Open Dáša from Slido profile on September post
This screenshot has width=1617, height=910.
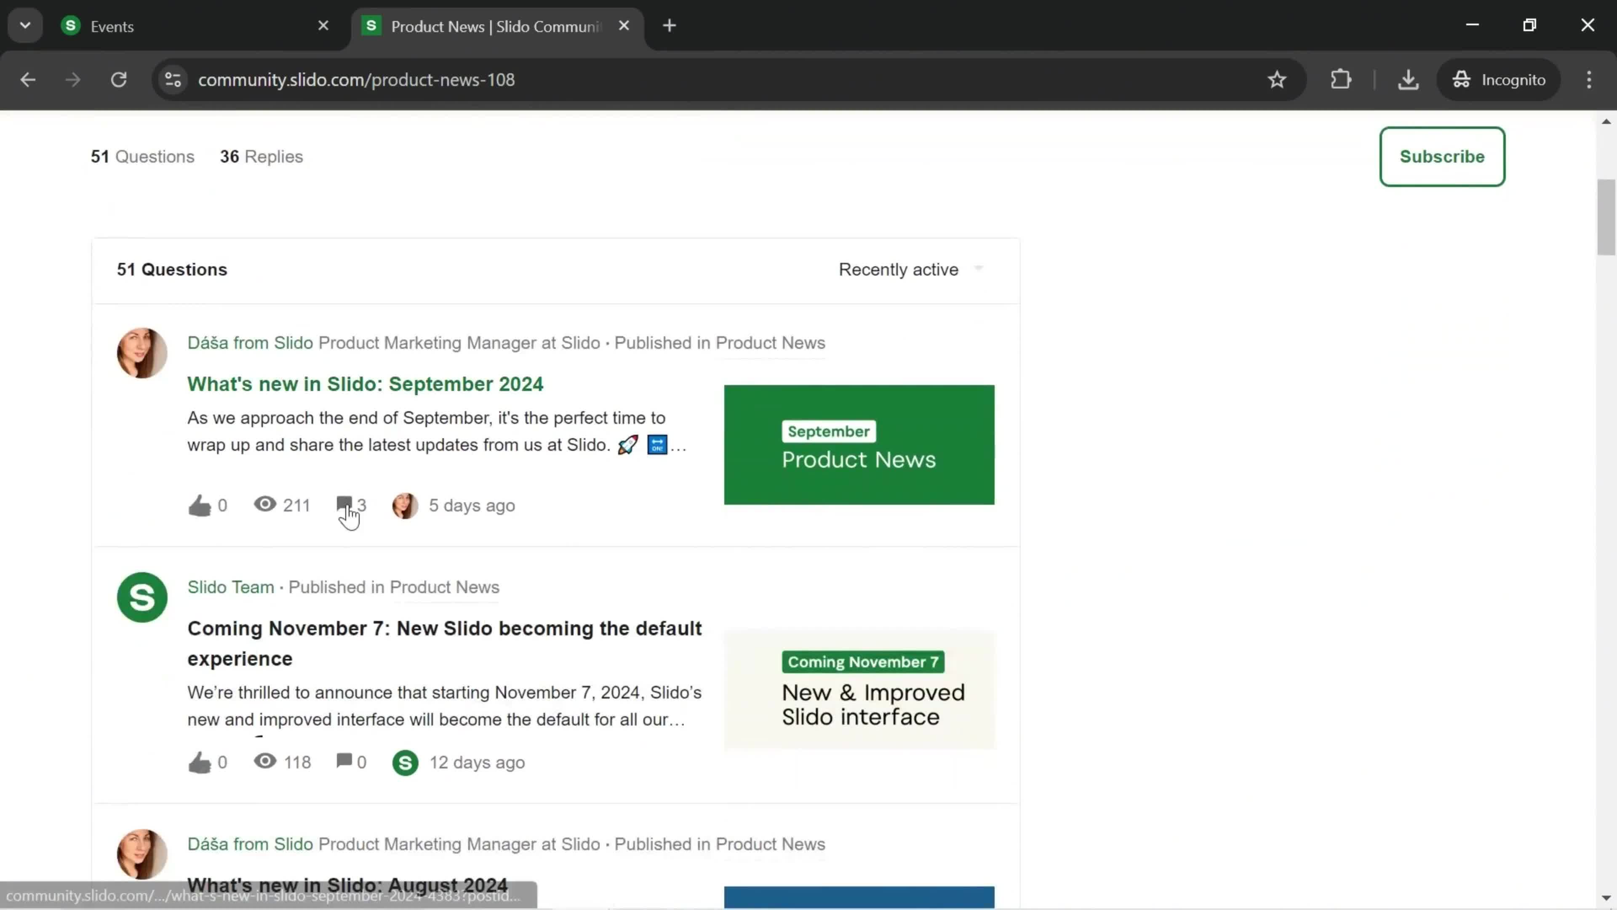coord(250,343)
